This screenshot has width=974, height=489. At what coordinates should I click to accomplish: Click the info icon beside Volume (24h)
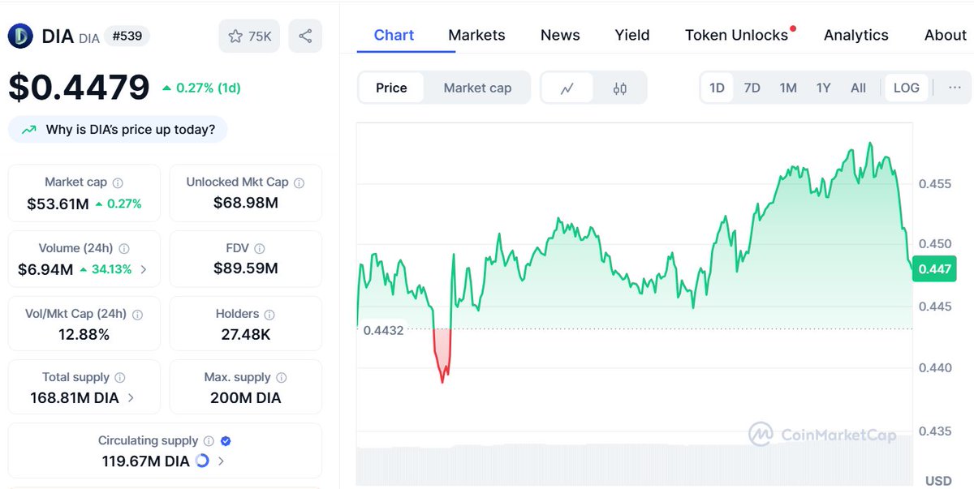[x=124, y=249]
